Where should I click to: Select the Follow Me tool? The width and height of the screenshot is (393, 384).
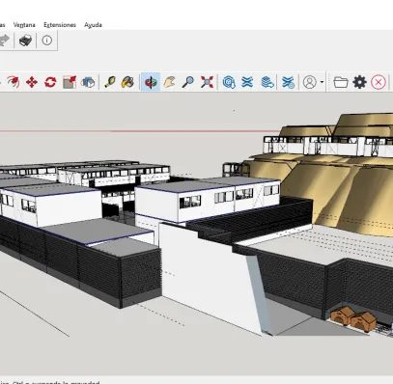(x=13, y=82)
